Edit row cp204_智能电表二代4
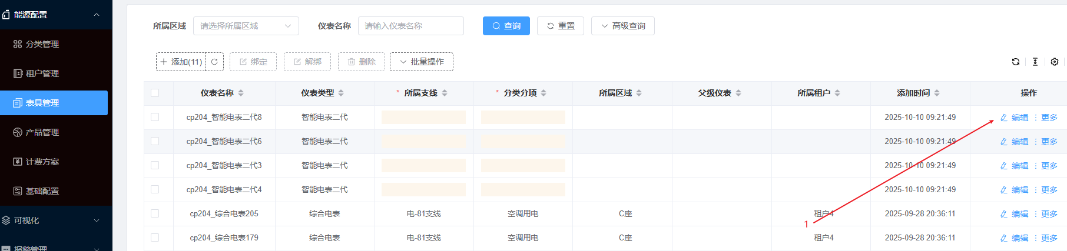This screenshot has width=1067, height=251. 1014,190
